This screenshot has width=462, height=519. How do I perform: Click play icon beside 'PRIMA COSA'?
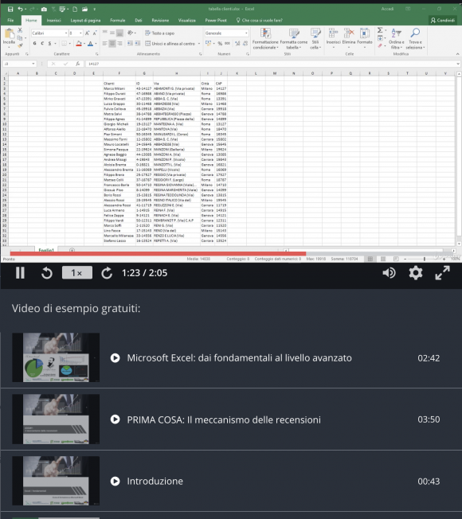coord(115,419)
